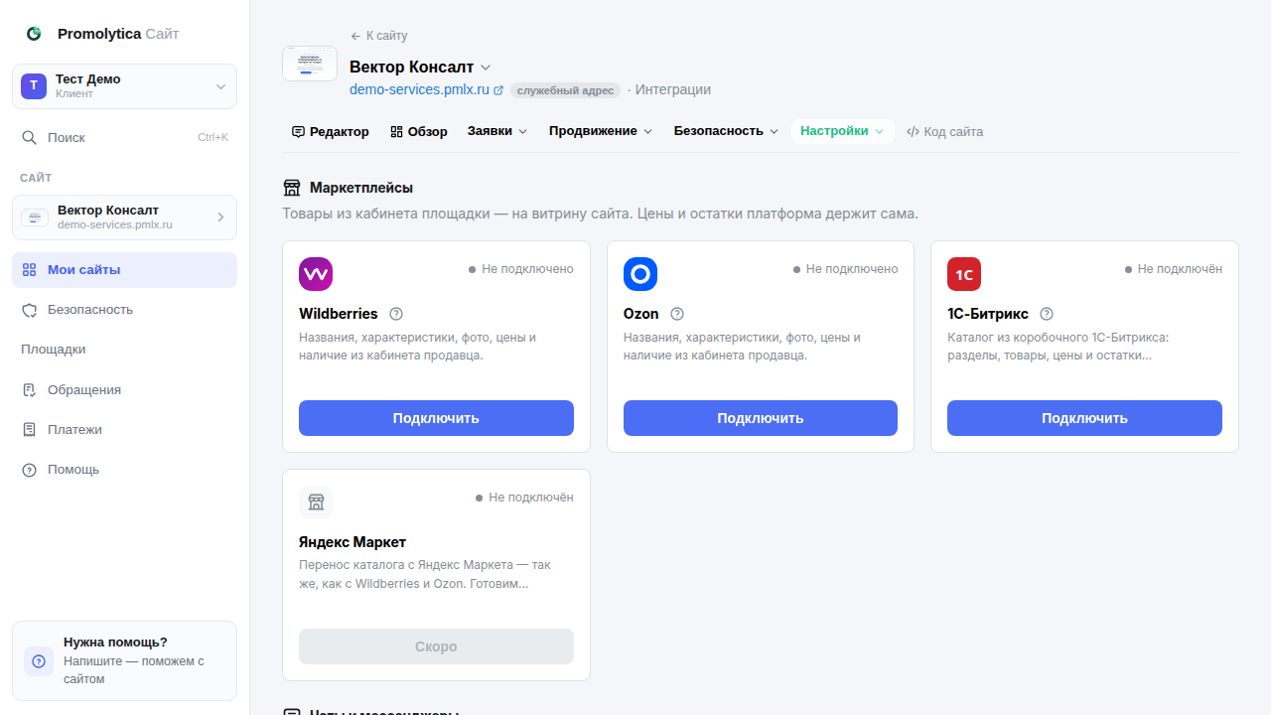This screenshot has height=715, width=1271.
Task: Open Платежи in the sidebar
Action: pyautogui.click(x=124, y=430)
